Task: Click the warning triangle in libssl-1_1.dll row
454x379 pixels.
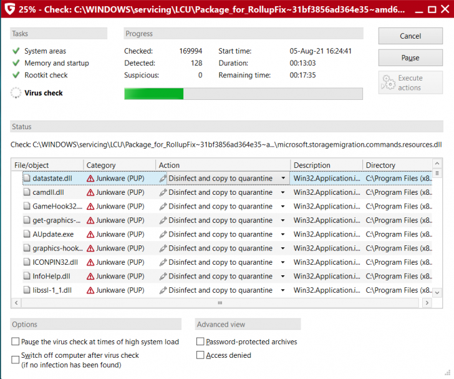Action: coord(90,290)
